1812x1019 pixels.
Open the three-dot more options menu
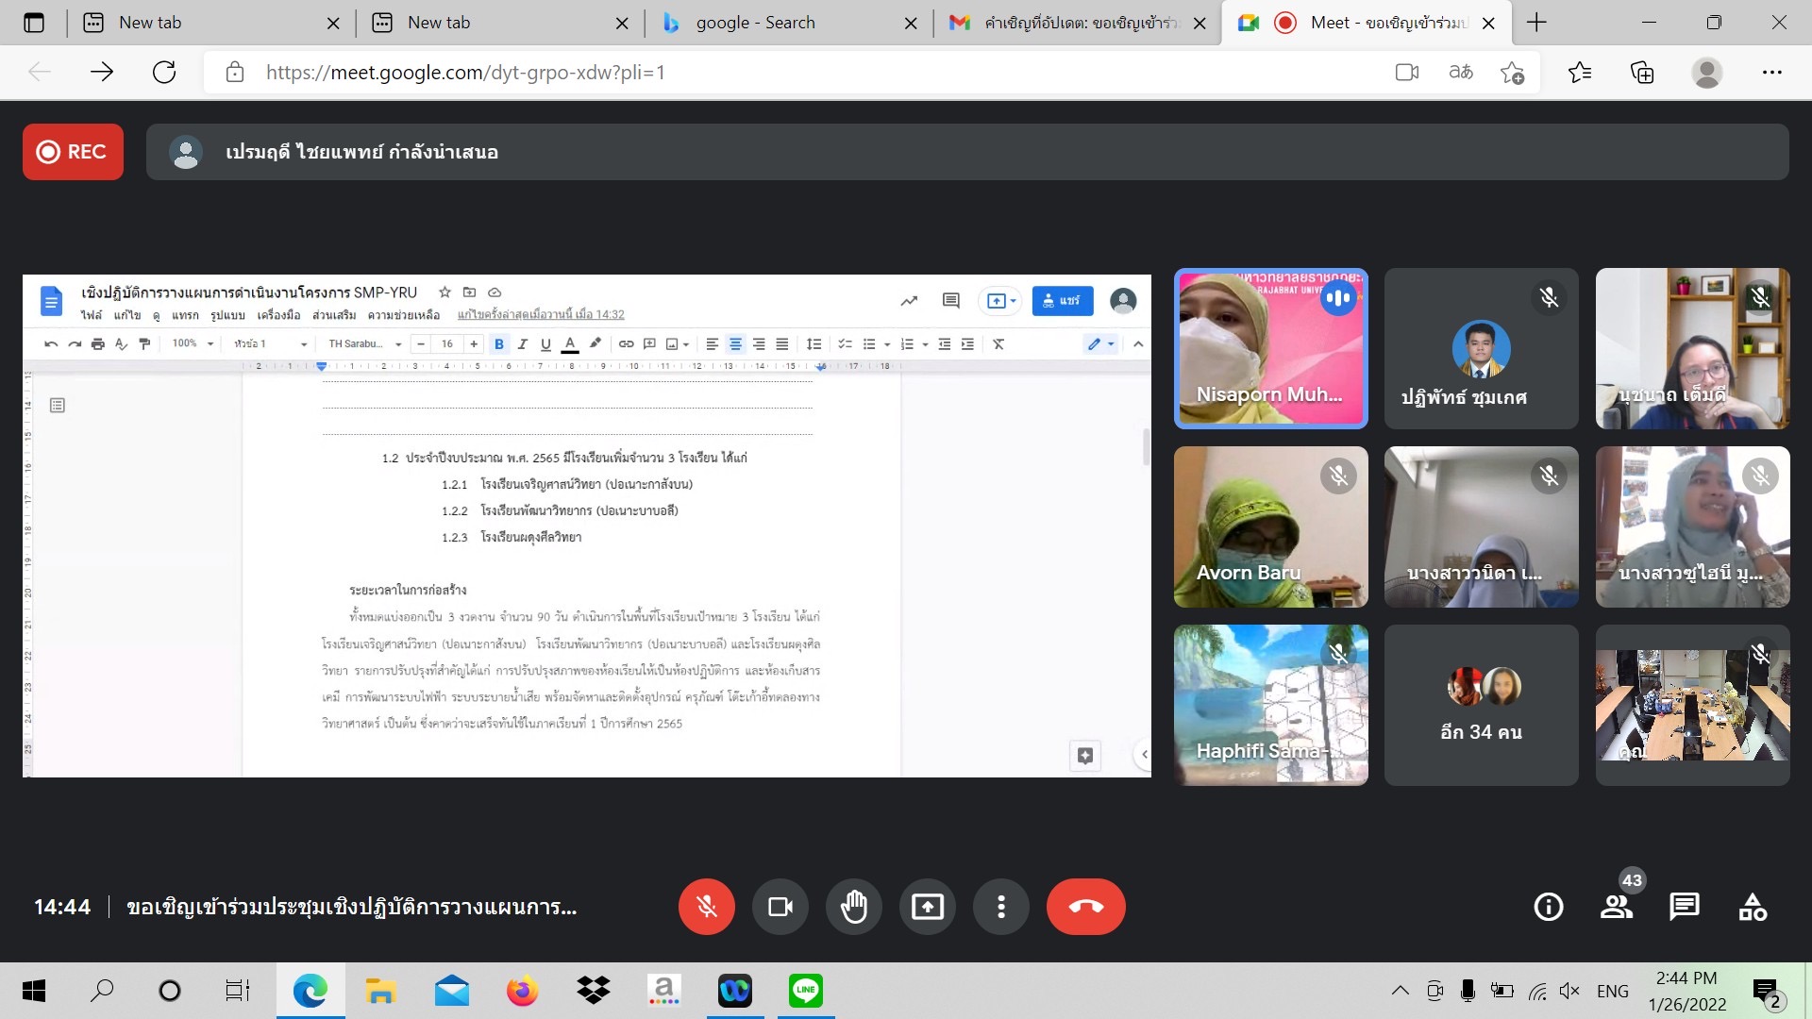point(1000,907)
